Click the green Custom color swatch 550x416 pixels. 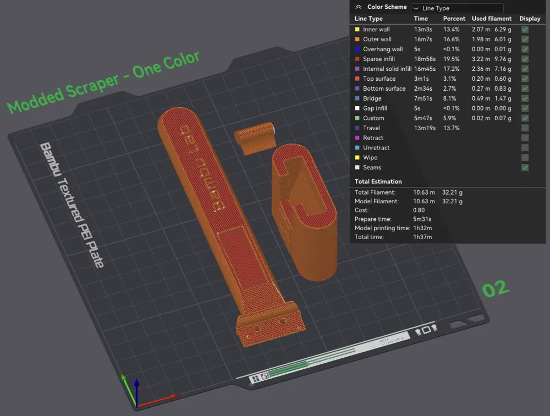point(357,119)
